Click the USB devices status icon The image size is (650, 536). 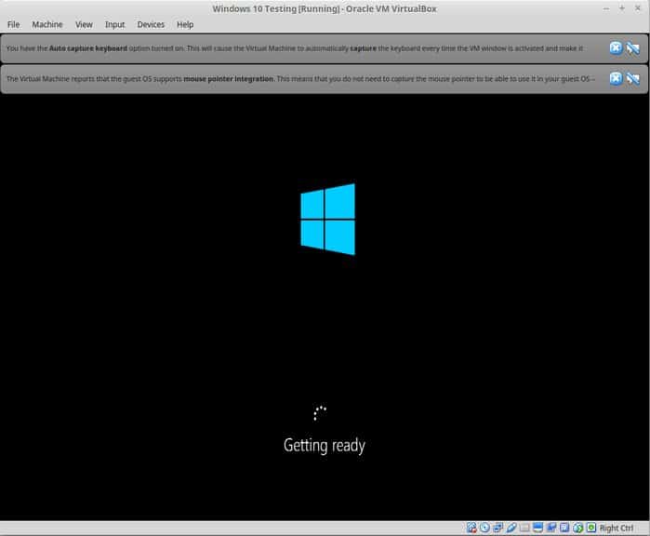coord(511,528)
